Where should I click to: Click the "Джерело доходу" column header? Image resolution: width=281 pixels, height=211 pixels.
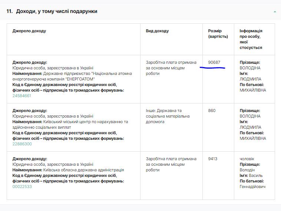29,31
